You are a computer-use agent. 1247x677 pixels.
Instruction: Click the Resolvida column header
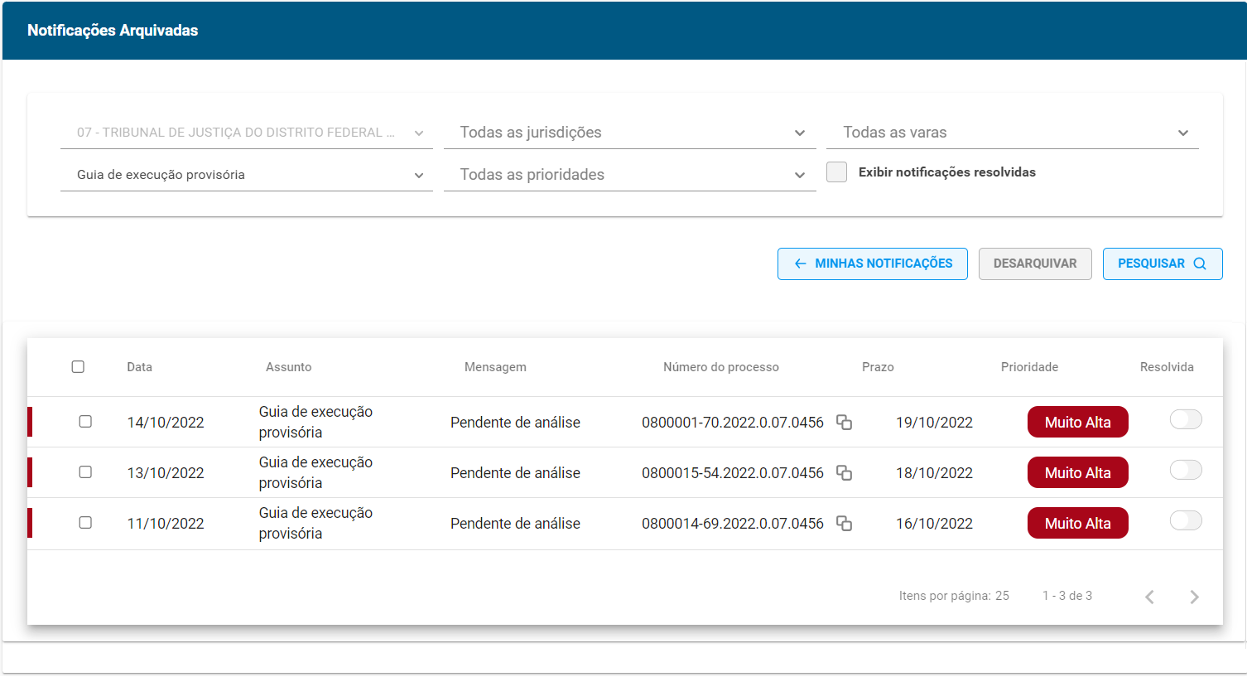click(x=1167, y=367)
